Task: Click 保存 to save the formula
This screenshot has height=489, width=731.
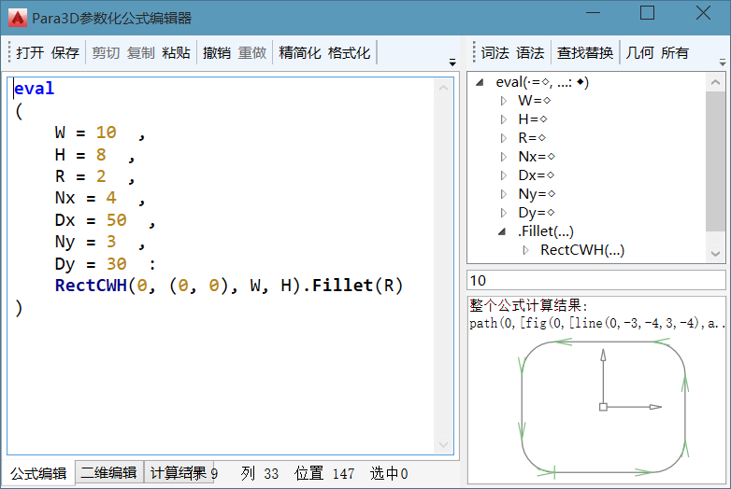Action: pyautogui.click(x=65, y=52)
